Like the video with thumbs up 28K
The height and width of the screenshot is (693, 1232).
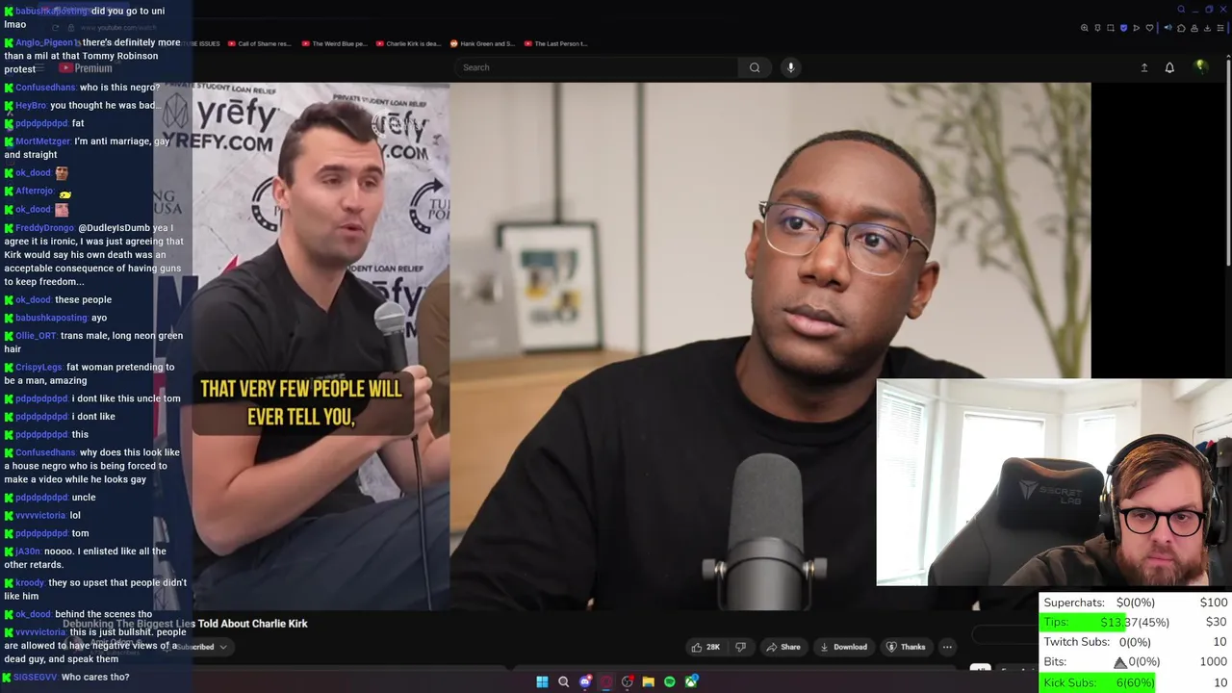coord(706,647)
